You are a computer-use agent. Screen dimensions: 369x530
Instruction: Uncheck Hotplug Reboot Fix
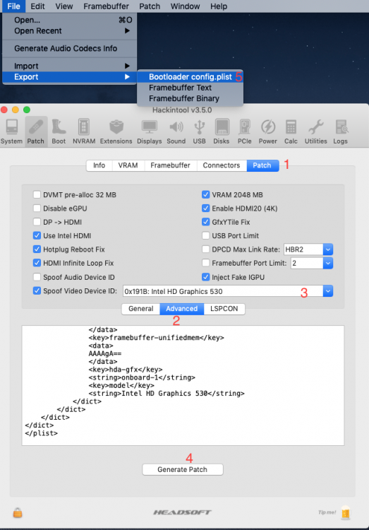[37, 249]
